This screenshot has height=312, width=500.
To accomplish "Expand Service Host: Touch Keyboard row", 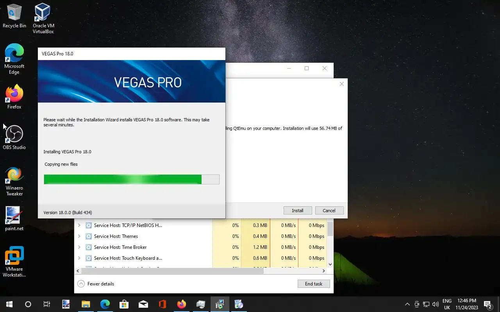I will (x=79, y=258).
